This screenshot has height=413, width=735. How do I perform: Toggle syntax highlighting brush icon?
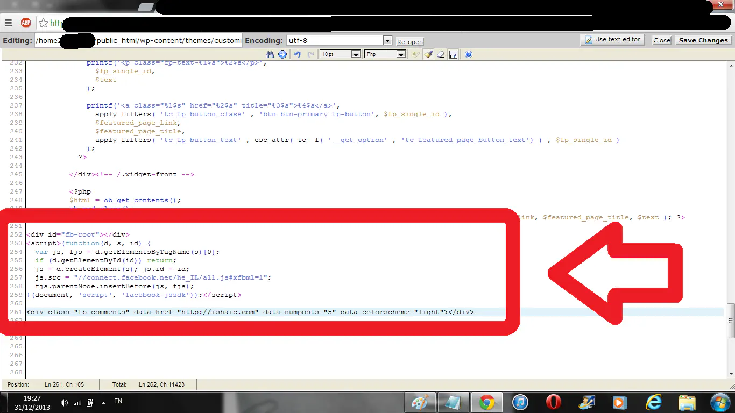pyautogui.click(x=428, y=54)
